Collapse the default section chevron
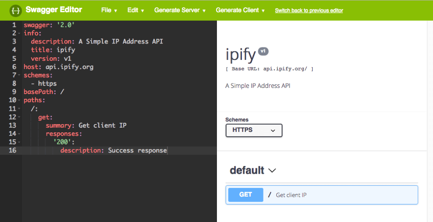This screenshot has height=222, width=433. coord(272,171)
